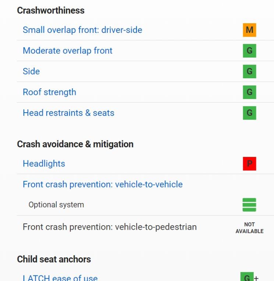Open the Side crash test link
The height and width of the screenshot is (281, 274).
click(x=31, y=71)
